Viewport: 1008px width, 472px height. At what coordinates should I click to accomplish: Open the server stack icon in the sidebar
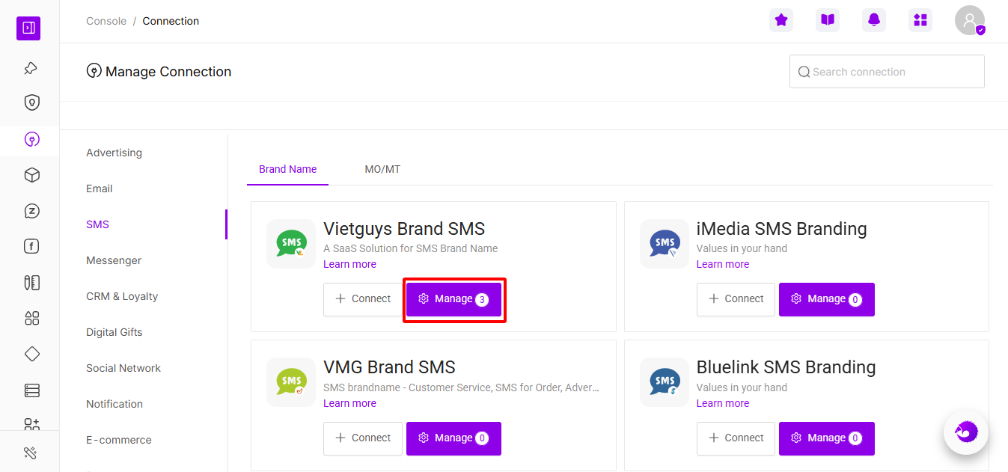(31, 390)
